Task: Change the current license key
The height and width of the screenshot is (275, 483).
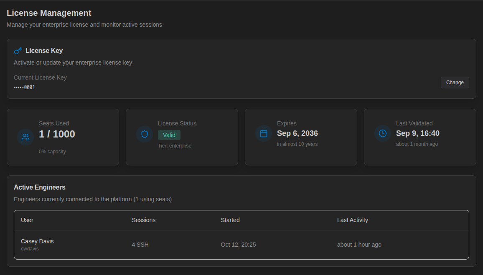Action: click(x=455, y=82)
